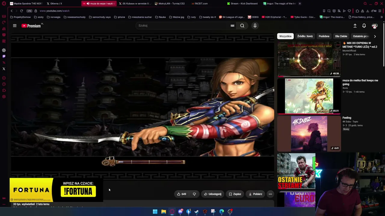Open Microsoft Edge from the taskbar

pyautogui.click(x=222, y=211)
